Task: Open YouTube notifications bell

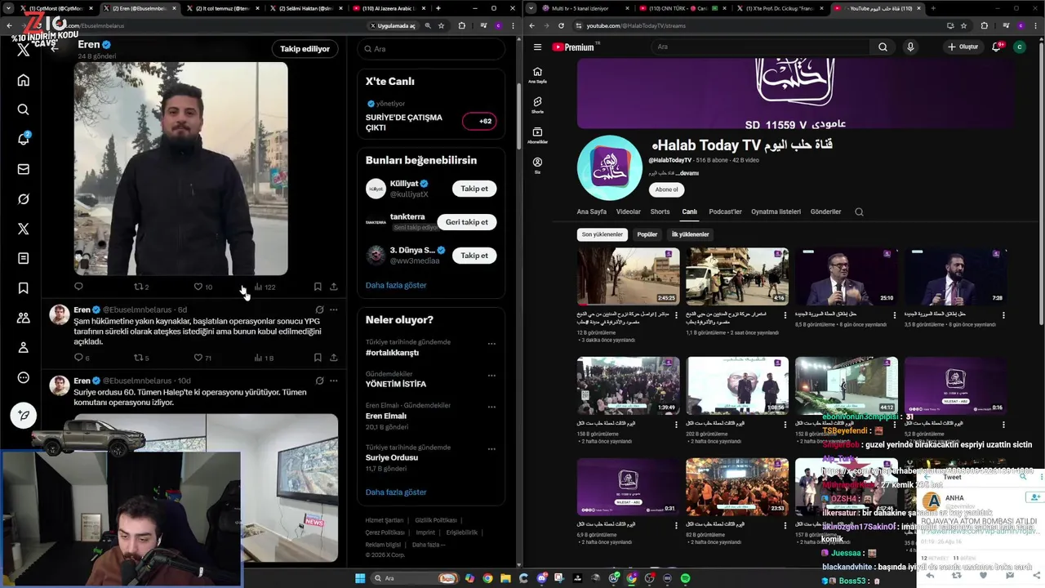Action: coord(996,47)
